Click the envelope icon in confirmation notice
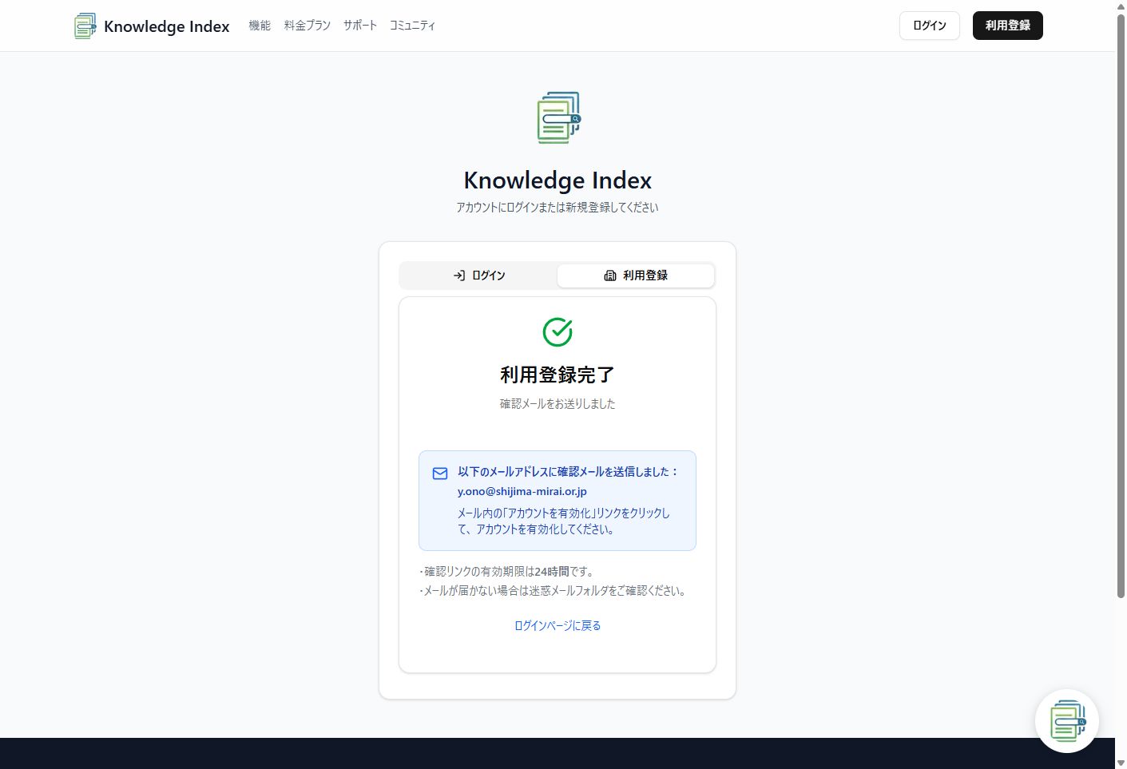This screenshot has width=1127, height=769. click(440, 474)
